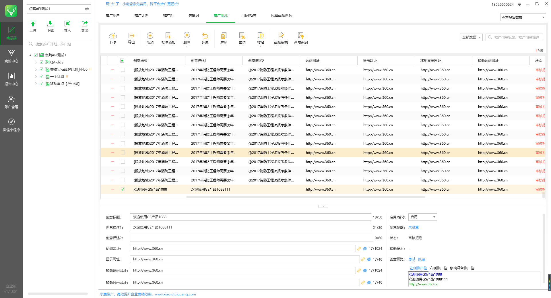Click the 推广创意标题 search box
The height and width of the screenshot is (298, 551).
point(514,37)
